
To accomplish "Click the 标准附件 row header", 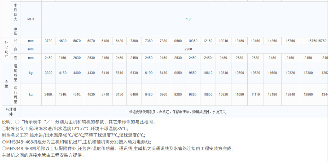I will (x=11, y=111).
